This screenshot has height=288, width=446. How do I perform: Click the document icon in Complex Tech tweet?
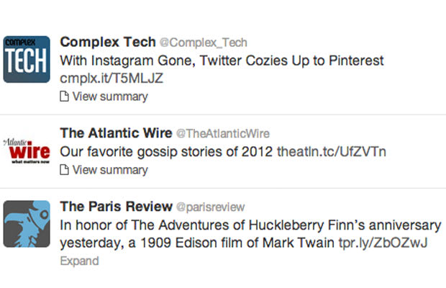pos(64,96)
